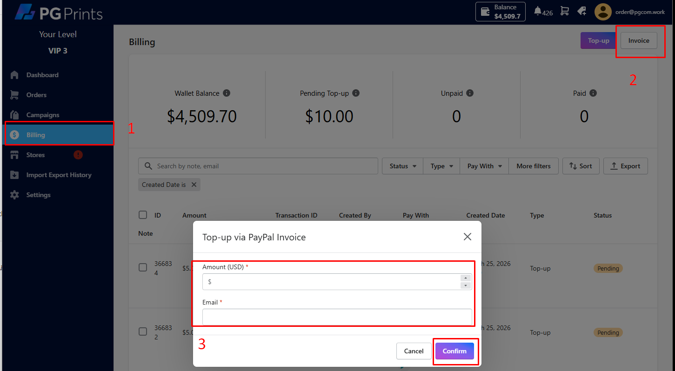Click the Pending Top-up info icon
Screen dimensions: 675x371
[356, 93]
